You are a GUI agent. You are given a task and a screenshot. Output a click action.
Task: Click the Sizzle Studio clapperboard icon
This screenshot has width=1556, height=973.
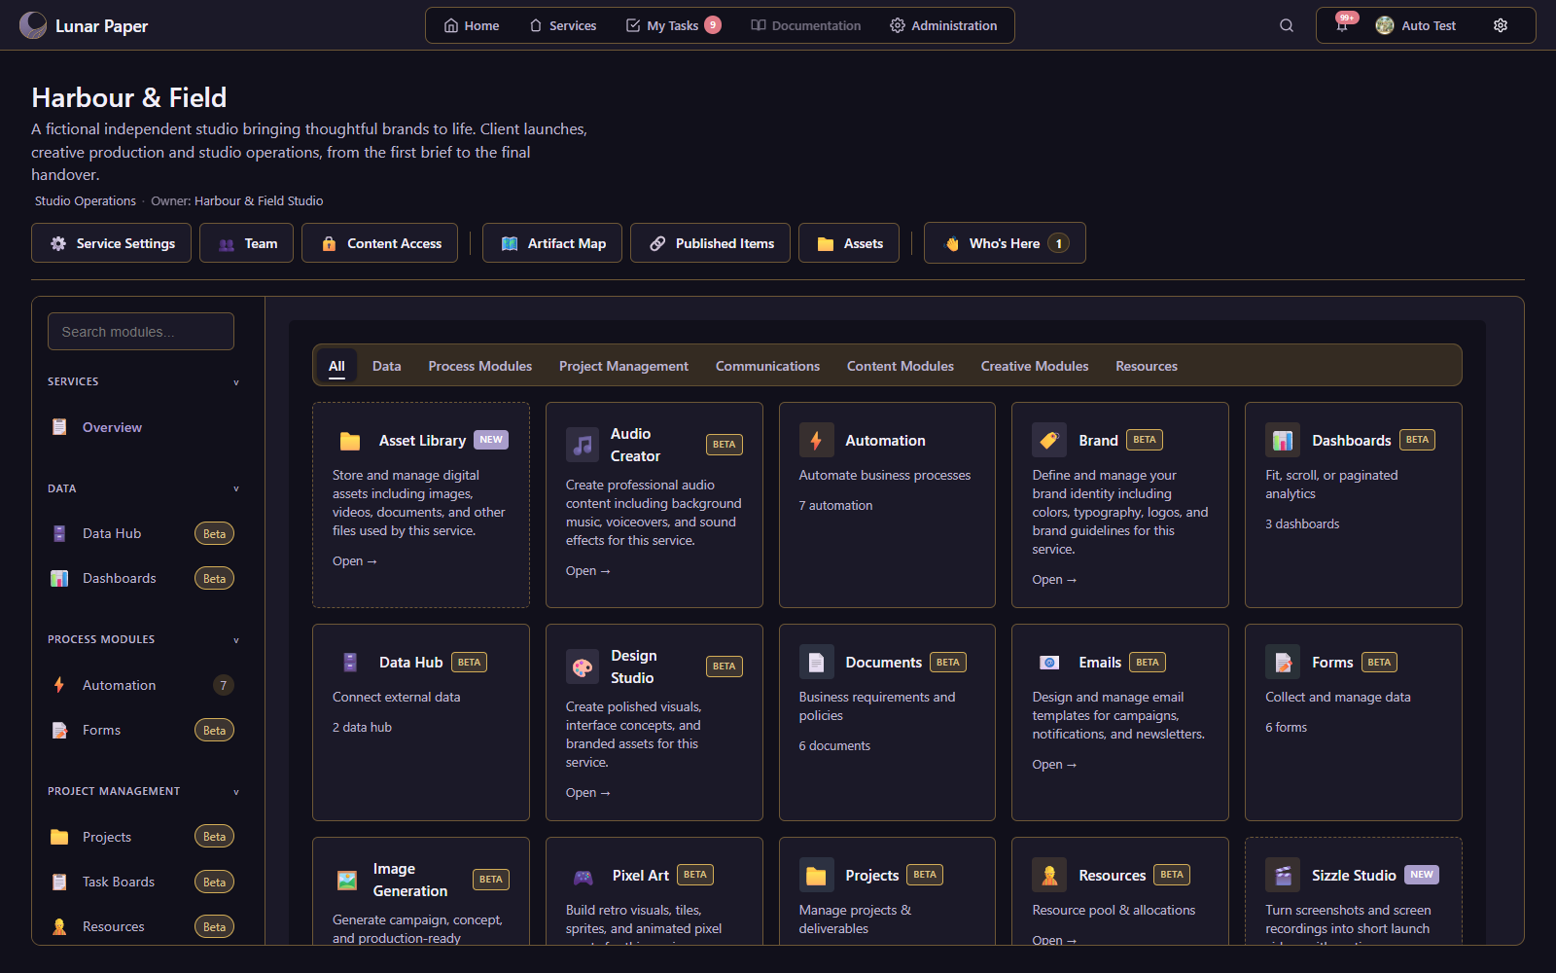click(1283, 875)
